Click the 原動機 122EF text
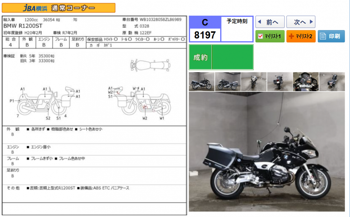This screenshot has height=217, width=350. point(137,33)
